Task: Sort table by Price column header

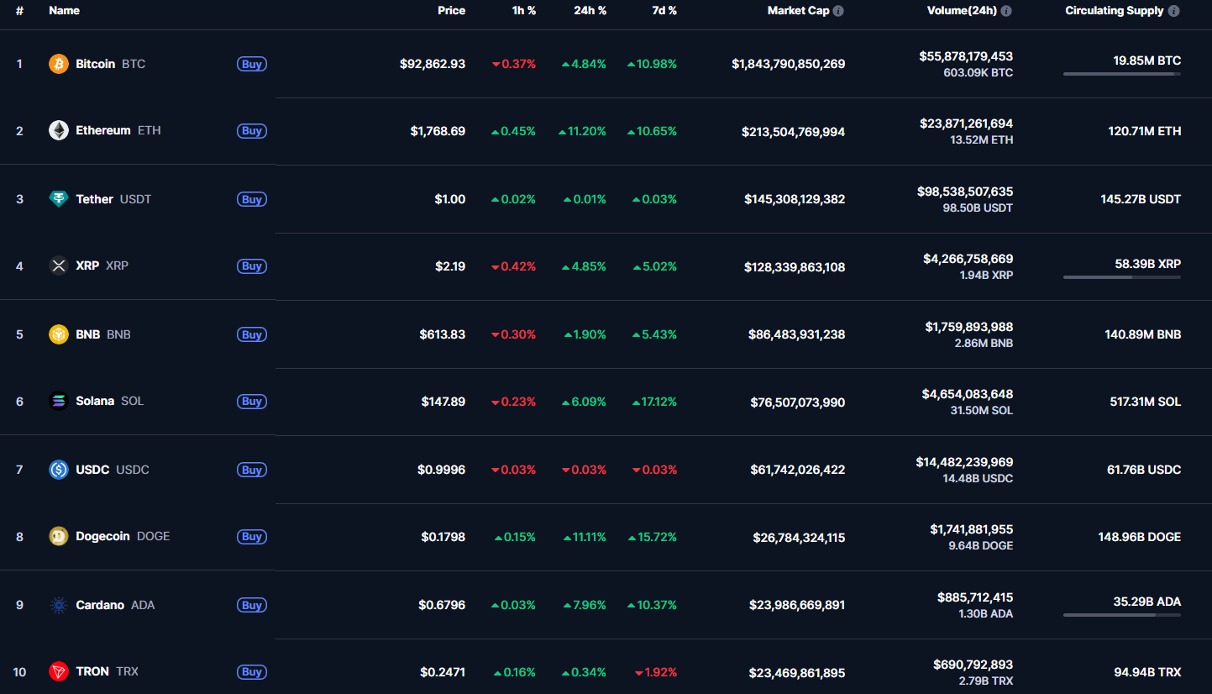Action: 451,11
